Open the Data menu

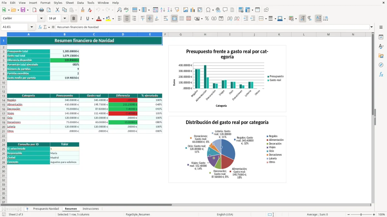coord(80,3)
